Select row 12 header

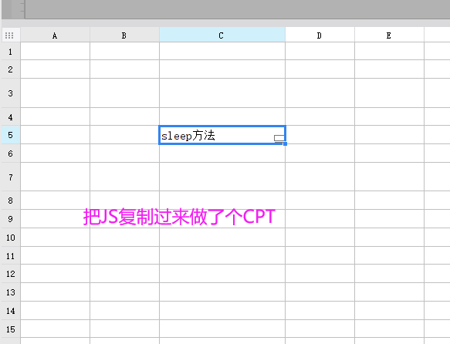click(x=11, y=274)
